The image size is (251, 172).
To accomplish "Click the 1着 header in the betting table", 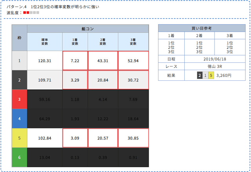I will pos(171,36).
